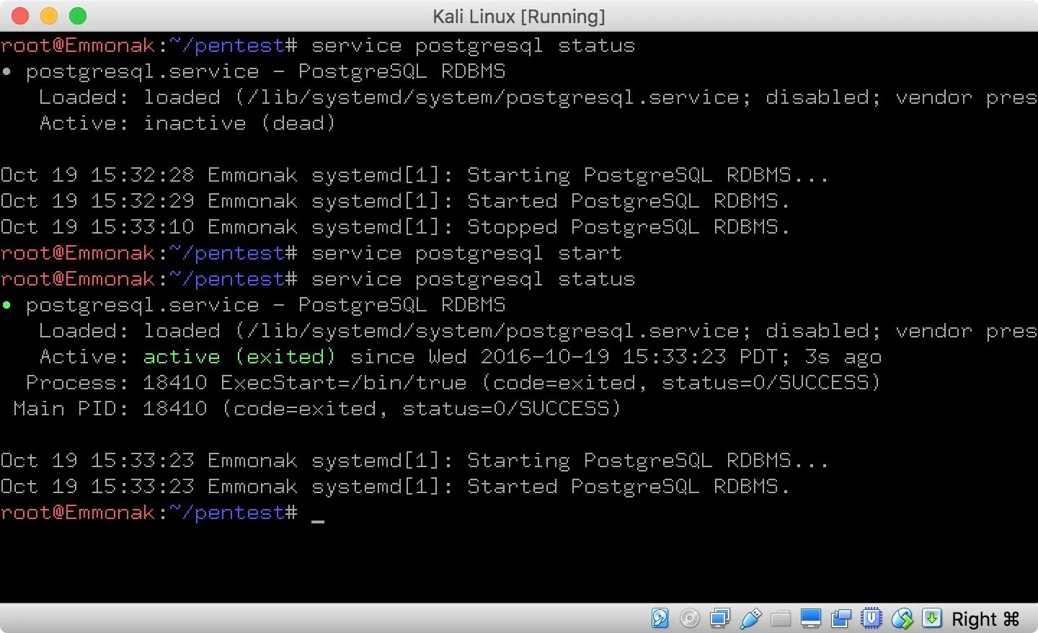Click the Right ⌘ host key indicator
Viewport: 1038px width, 633px height.
(x=985, y=619)
